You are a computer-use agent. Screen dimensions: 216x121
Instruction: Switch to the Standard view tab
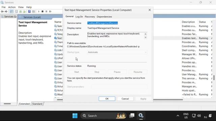pos(37,104)
